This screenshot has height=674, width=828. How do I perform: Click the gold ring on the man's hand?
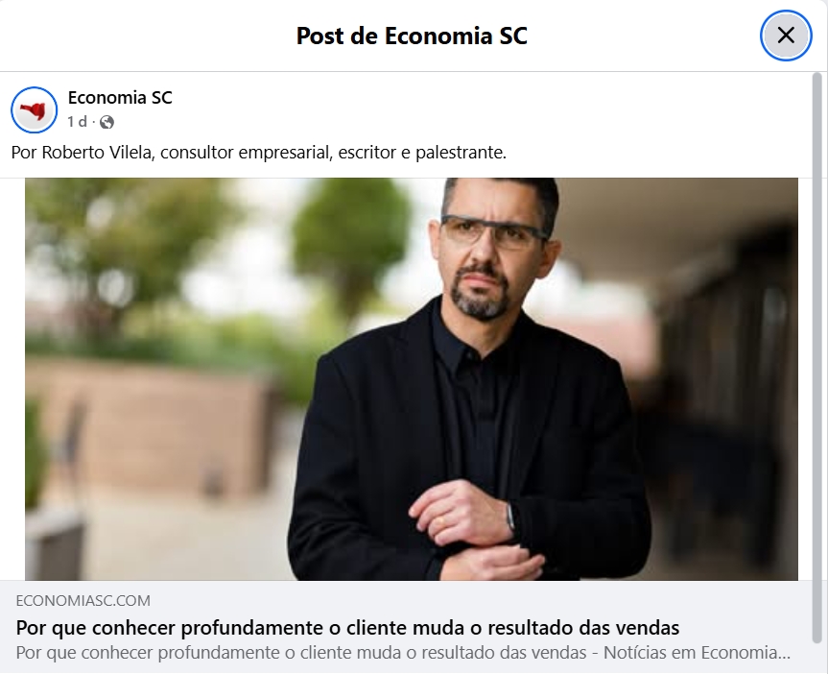tap(440, 521)
